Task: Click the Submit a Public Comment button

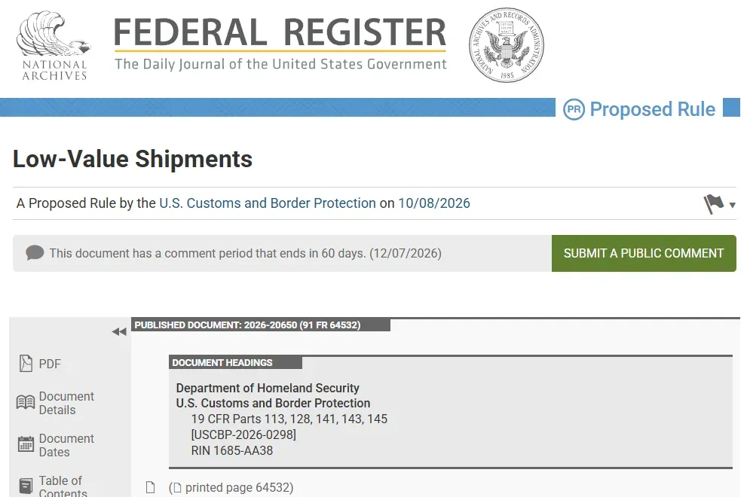Action: (644, 253)
